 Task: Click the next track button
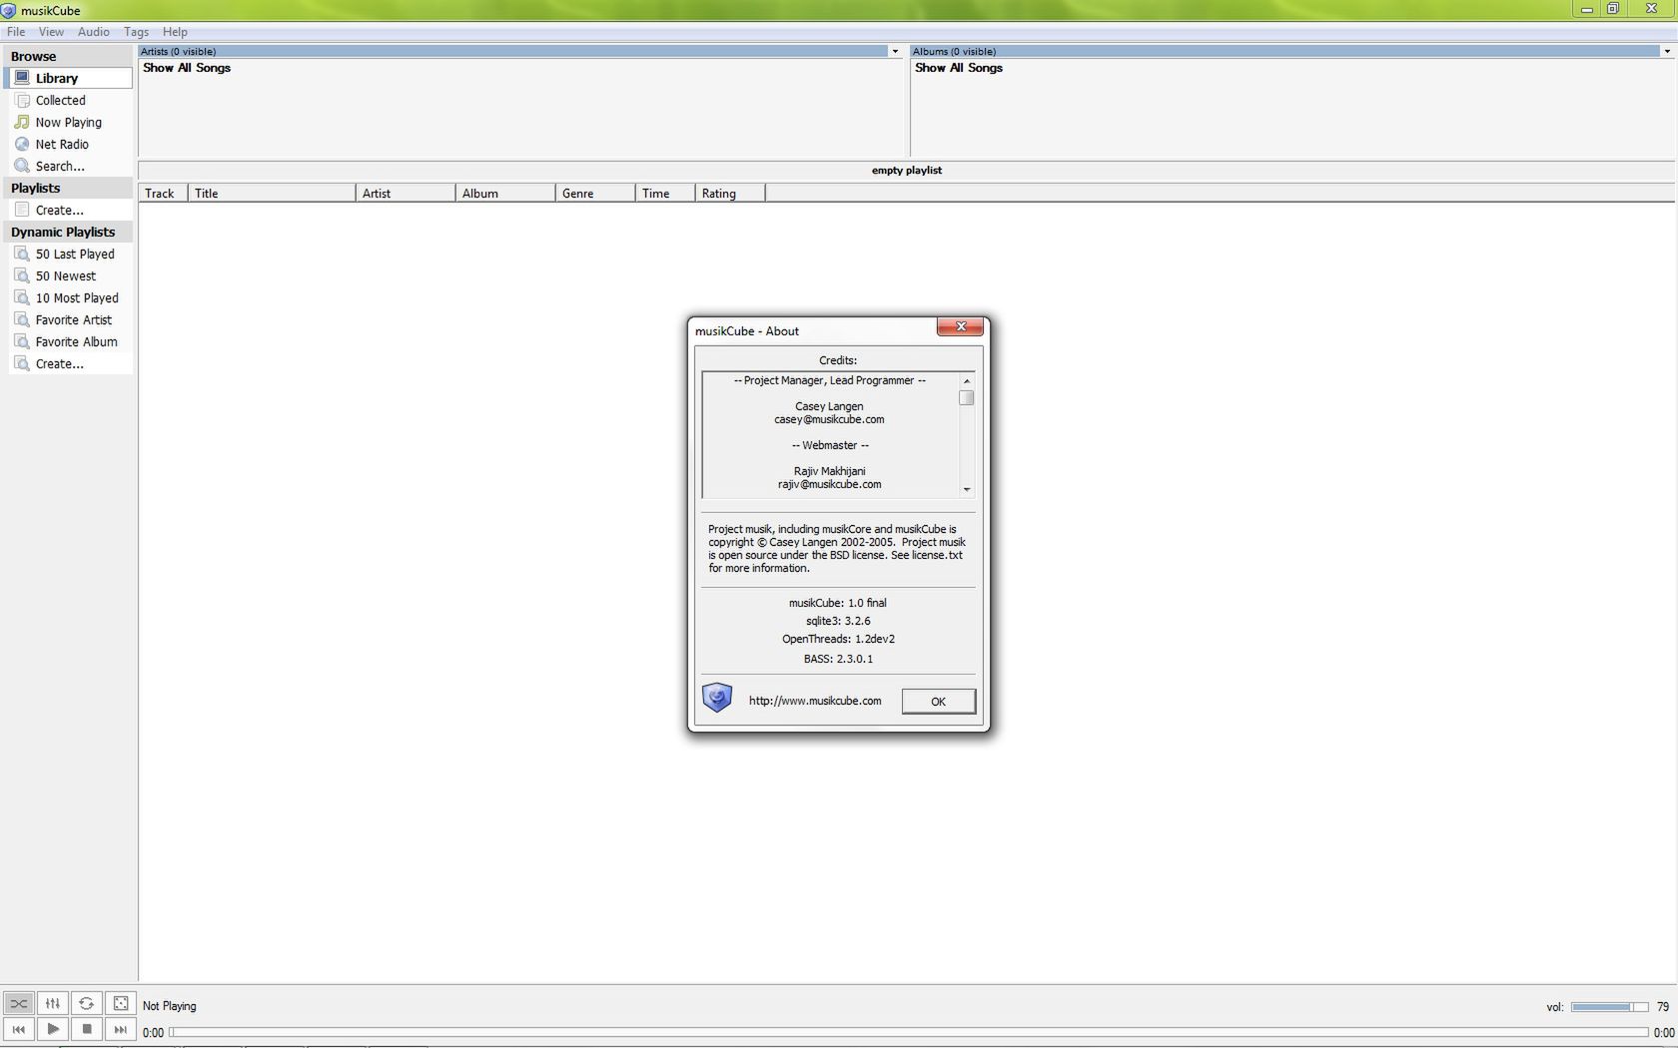[121, 1029]
